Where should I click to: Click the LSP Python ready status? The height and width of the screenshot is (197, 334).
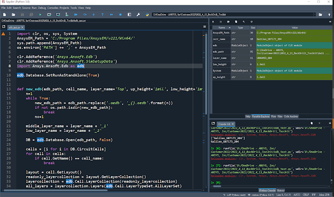pyautogui.click(x=234, y=195)
